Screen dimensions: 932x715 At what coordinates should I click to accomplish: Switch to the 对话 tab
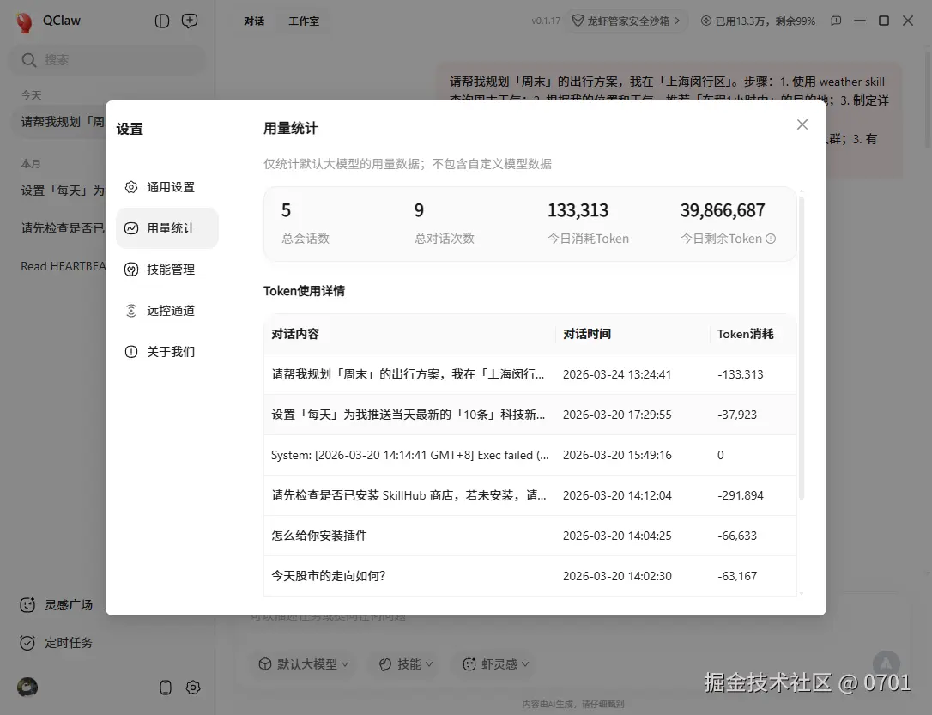click(254, 21)
